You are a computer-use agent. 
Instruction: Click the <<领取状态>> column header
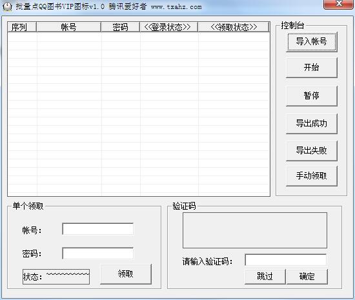(234, 27)
